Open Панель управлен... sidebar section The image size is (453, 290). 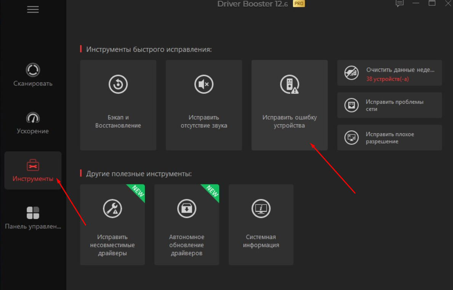click(x=33, y=218)
